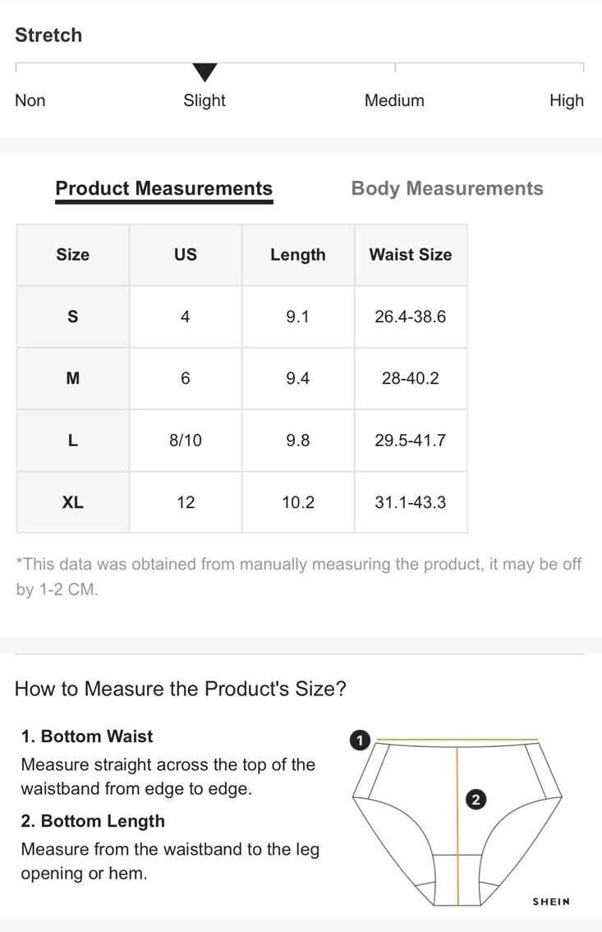Screen dimensions: 602x932
Task: Click the SHEIN logo on the diagram
Action: (551, 902)
